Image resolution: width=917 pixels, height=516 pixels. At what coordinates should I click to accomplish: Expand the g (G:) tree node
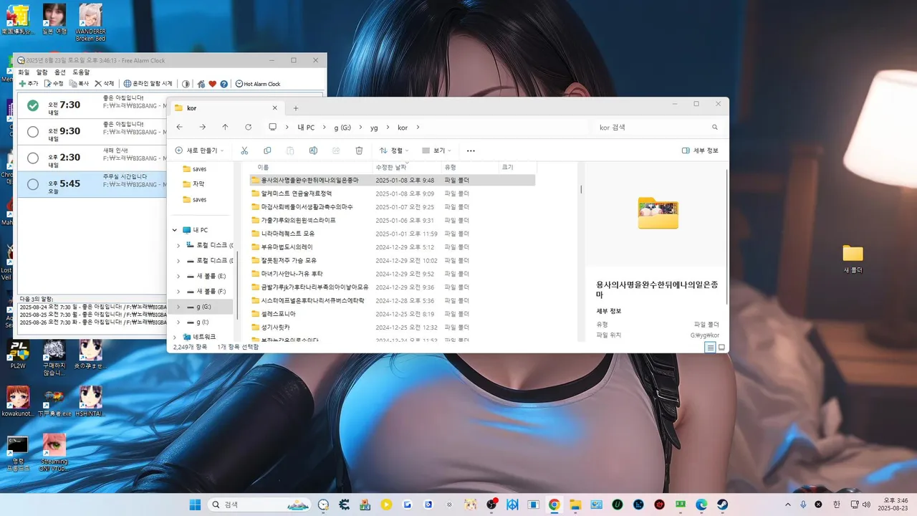click(178, 307)
